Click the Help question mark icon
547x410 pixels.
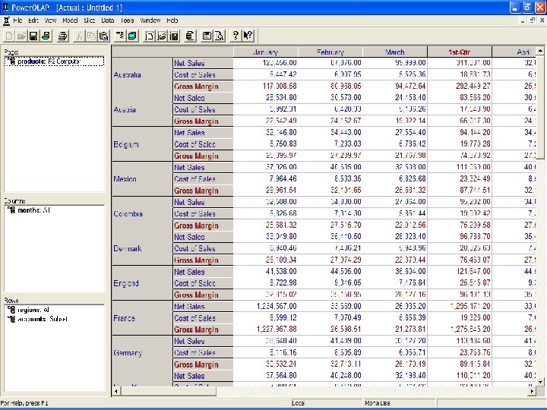tap(236, 36)
